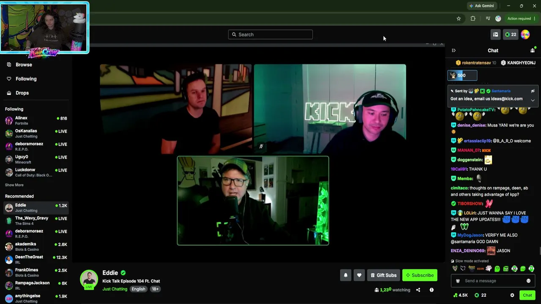Go to the Following section
The image size is (541, 304).
26,79
